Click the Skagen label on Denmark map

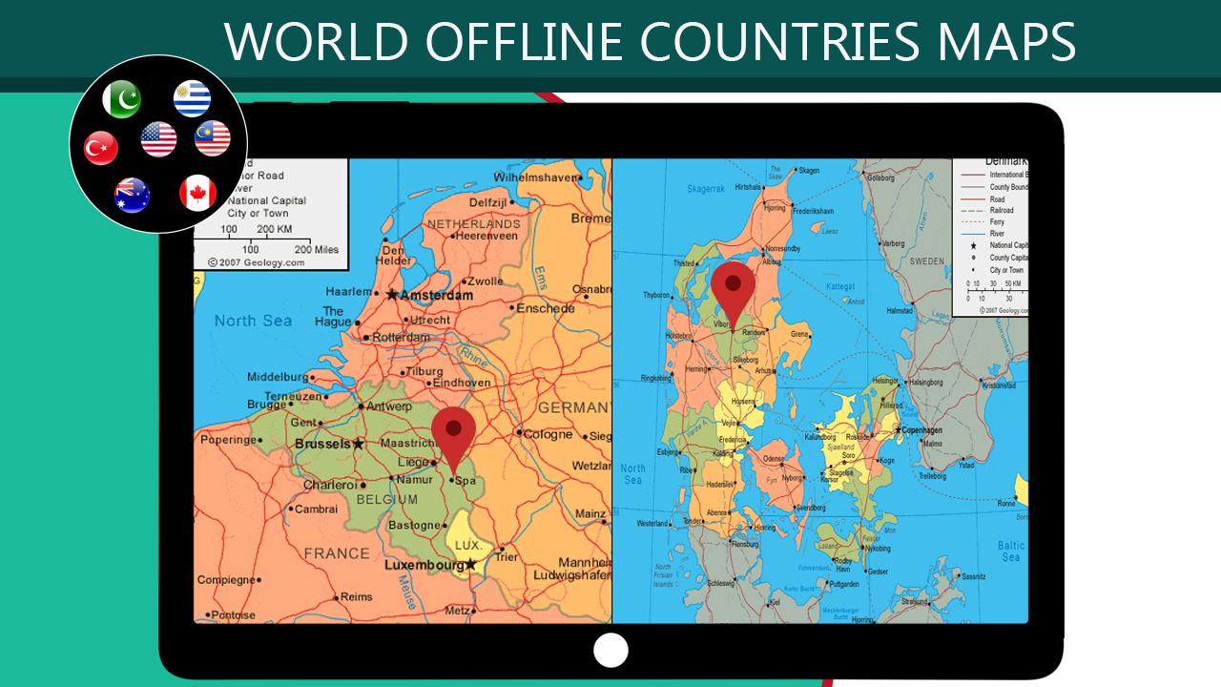(x=809, y=171)
